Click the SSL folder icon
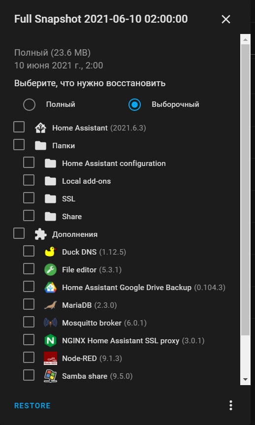The height and width of the screenshot is (425, 255). point(50,199)
